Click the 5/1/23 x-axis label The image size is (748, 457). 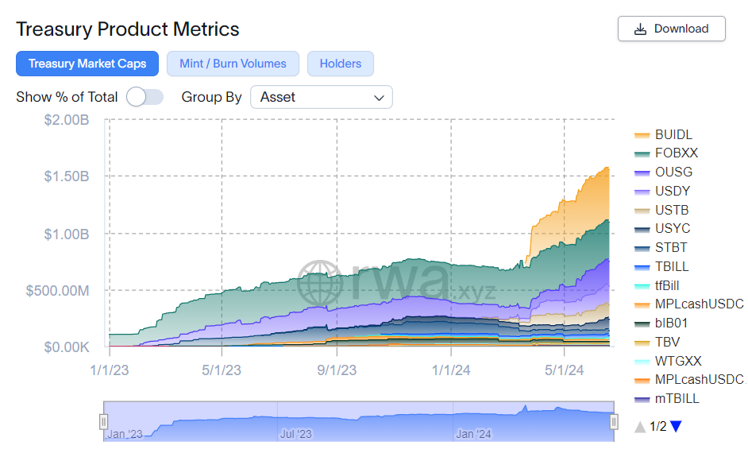point(222,370)
